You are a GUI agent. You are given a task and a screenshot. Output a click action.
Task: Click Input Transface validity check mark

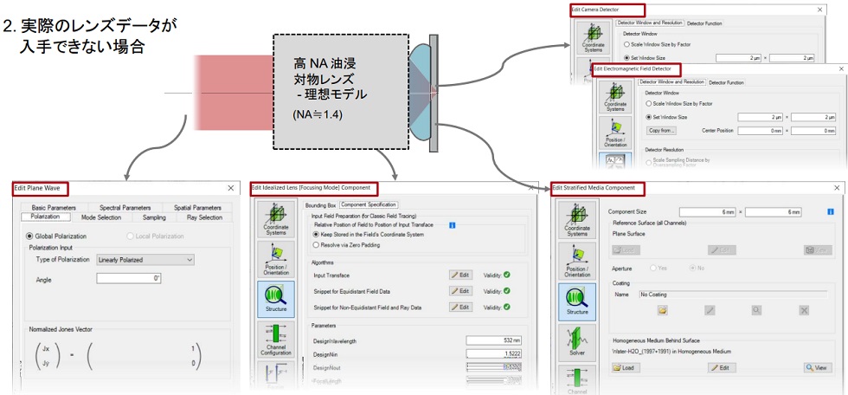point(507,275)
